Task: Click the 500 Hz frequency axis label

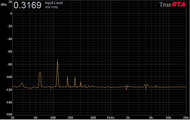Action: pos(93,118)
